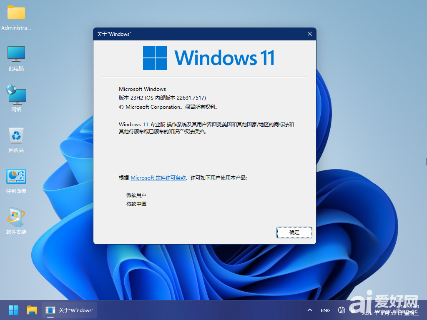
Task: Select the 网络 desktop icon
Action: click(16, 98)
